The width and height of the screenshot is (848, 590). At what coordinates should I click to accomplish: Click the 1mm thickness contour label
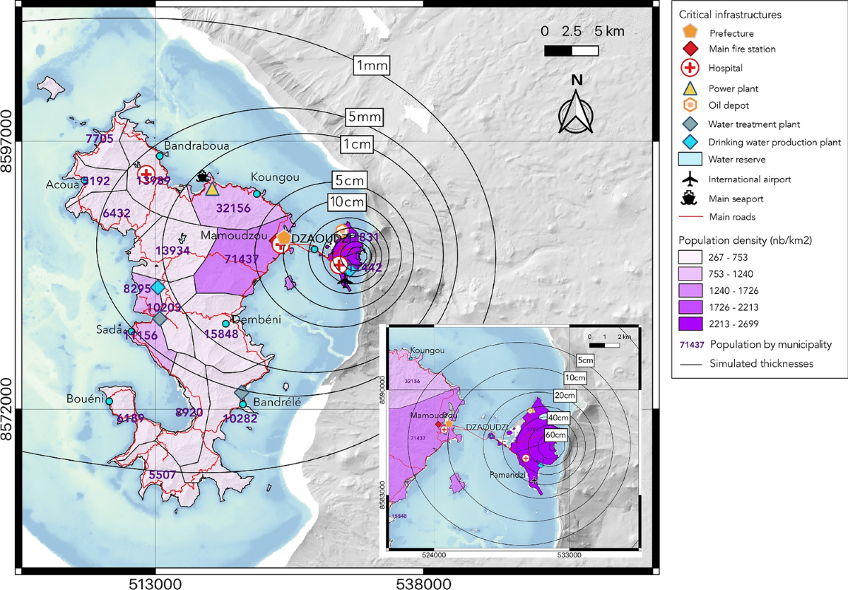372,65
